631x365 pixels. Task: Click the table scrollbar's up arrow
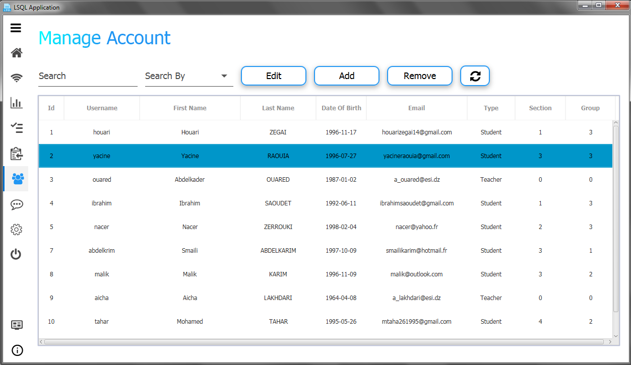point(615,123)
